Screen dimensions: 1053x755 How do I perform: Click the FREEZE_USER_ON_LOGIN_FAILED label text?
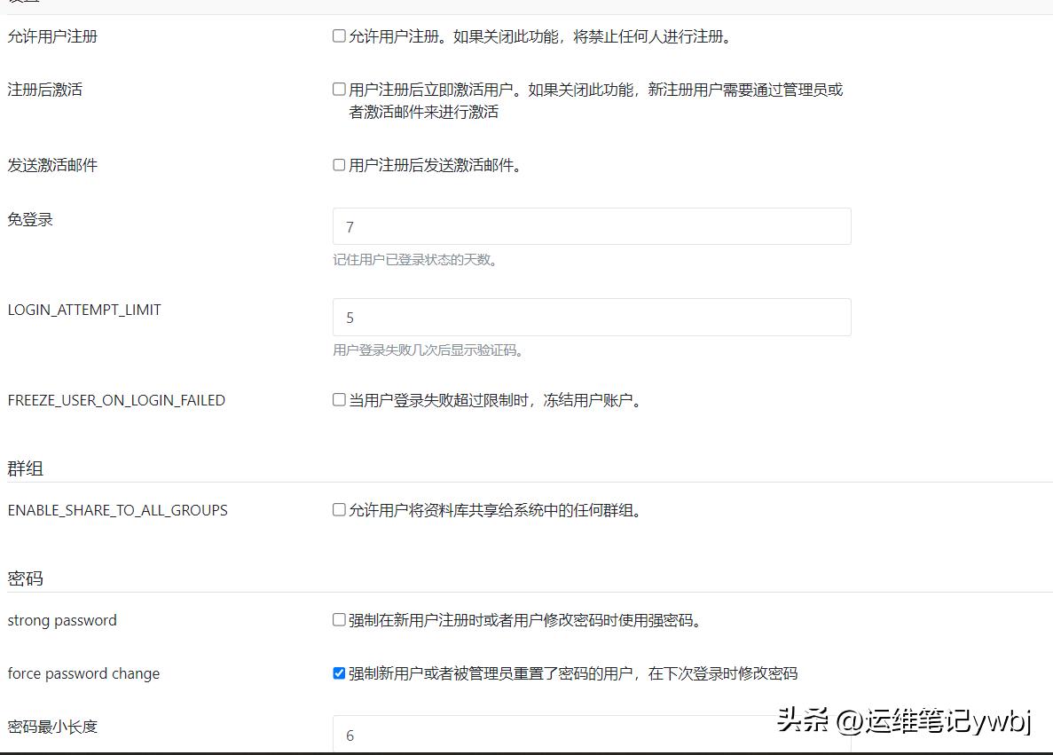coord(116,400)
